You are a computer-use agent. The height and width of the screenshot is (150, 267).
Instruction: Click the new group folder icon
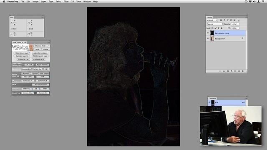[235, 71]
